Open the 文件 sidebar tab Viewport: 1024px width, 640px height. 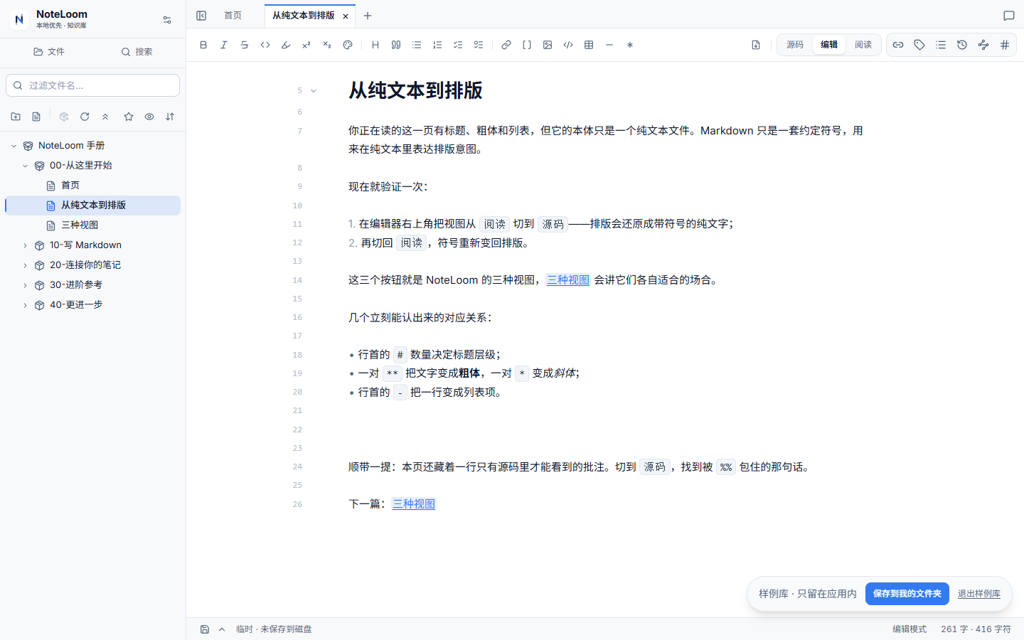[x=49, y=52]
